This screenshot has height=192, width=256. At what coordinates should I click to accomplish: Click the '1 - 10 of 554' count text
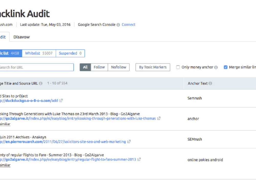(x=57, y=83)
